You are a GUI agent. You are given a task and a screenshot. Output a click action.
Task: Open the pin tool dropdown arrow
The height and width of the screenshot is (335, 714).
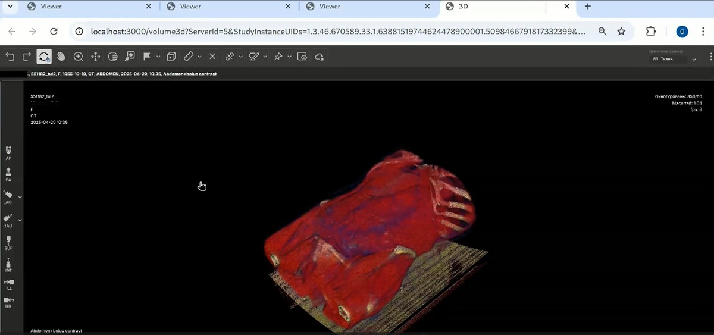(289, 57)
